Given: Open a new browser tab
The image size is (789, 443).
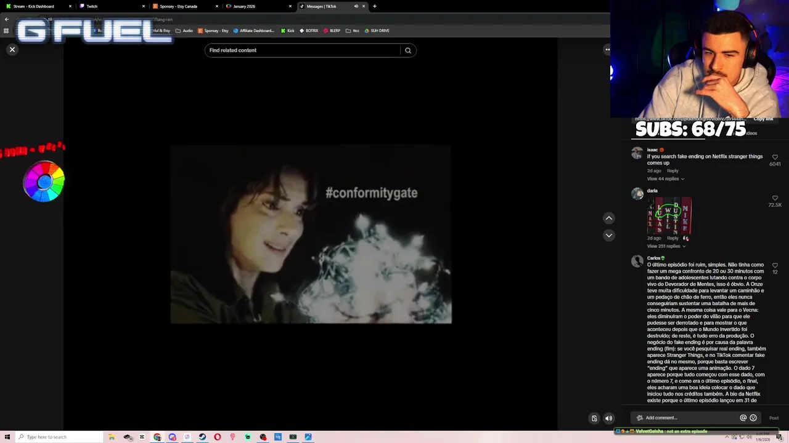Looking at the screenshot, I should tap(375, 6).
